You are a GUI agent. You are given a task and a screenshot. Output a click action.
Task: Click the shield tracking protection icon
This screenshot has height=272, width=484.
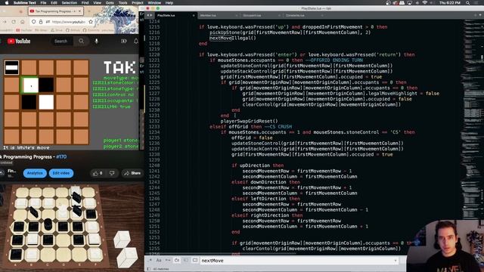click(33, 22)
